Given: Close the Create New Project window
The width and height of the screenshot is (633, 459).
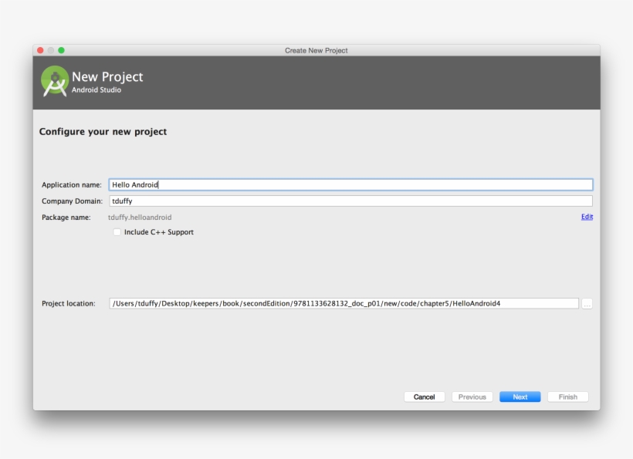Looking at the screenshot, I should pos(40,50).
